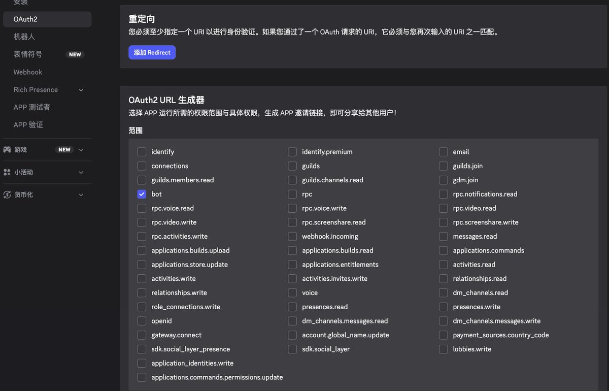Tick the relationships.write checkbox
This screenshot has width=609, height=391.
[142, 292]
